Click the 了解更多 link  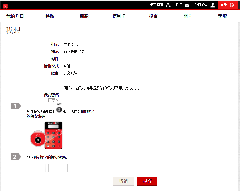click(51, 100)
